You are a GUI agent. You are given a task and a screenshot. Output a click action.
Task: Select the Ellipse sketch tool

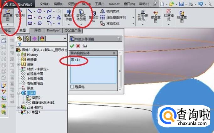(49, 18)
